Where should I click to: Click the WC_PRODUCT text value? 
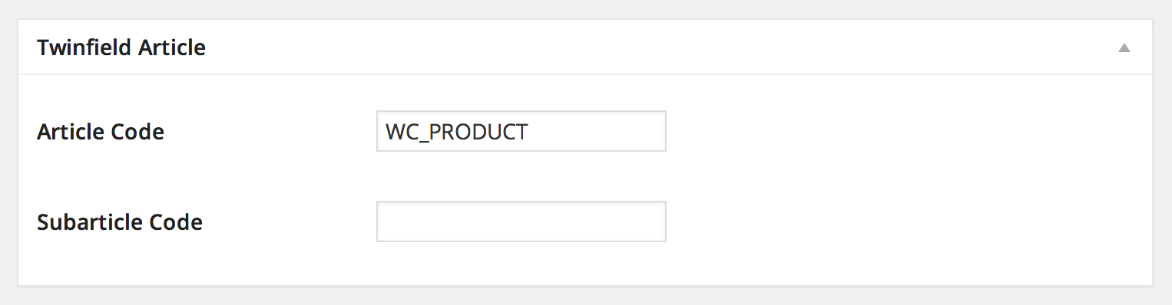(457, 132)
